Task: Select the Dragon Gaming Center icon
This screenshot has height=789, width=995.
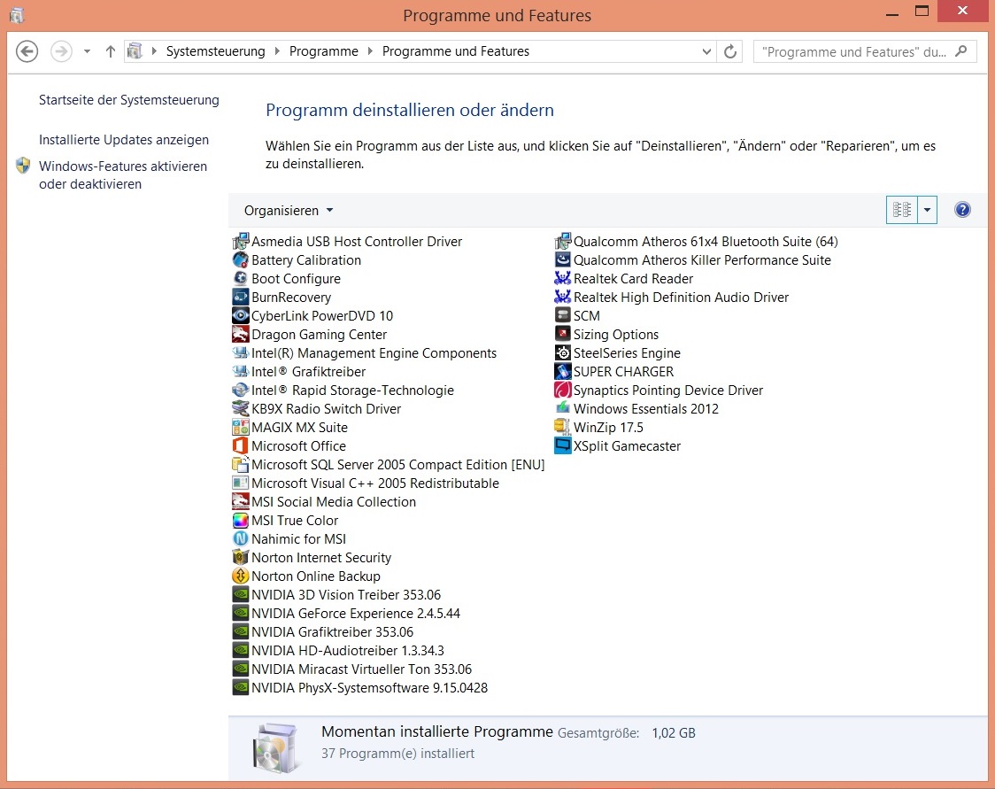Action: (x=241, y=334)
